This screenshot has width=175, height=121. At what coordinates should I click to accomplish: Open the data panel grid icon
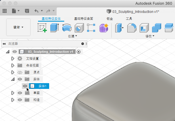(x=5, y=11)
